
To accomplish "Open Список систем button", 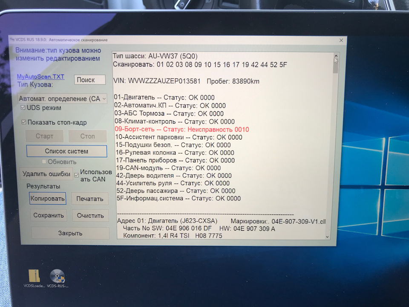I will tap(66, 151).
